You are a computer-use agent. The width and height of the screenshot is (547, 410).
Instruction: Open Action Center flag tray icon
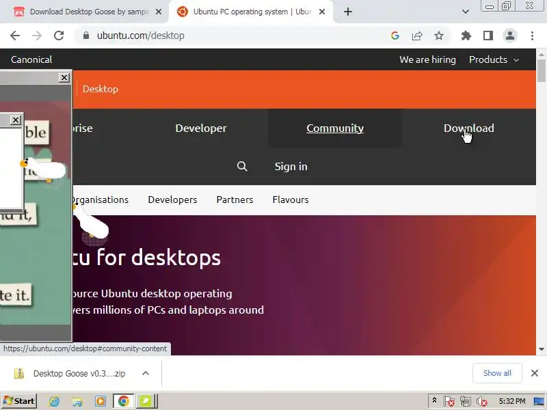tap(449, 402)
